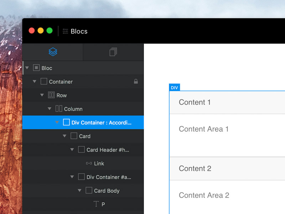Click the Column layer icon

point(59,109)
